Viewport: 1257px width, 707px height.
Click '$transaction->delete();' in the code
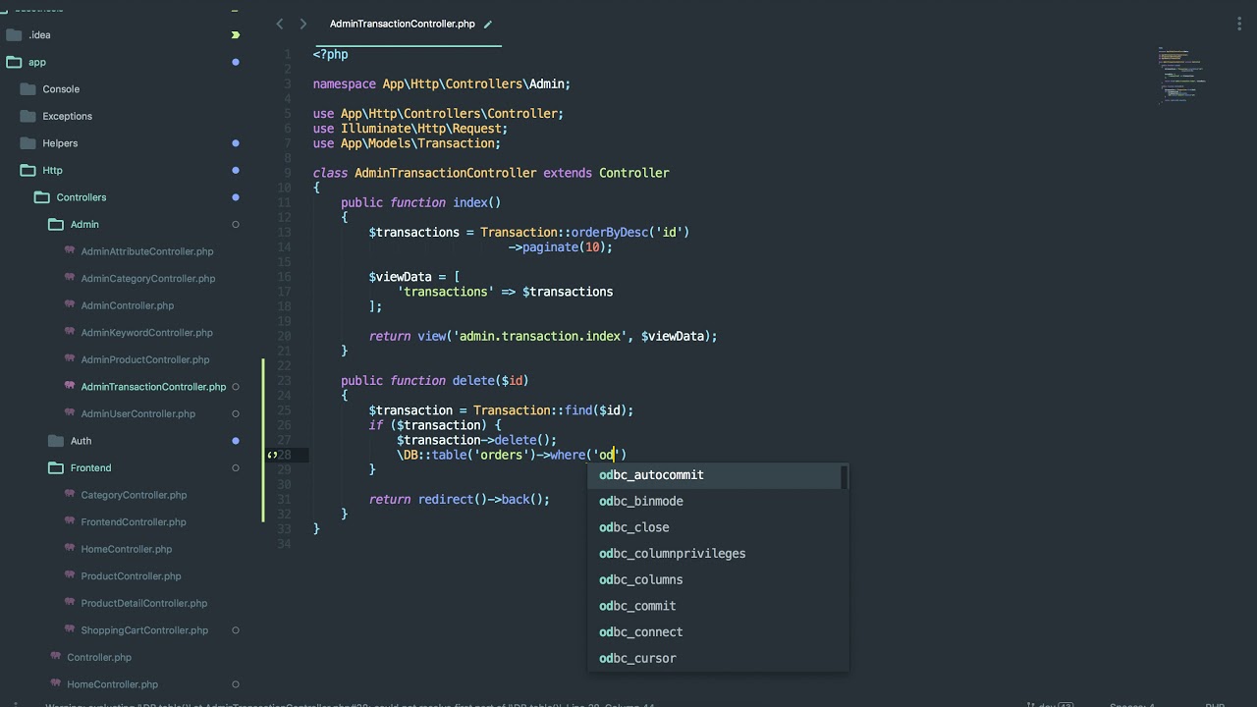click(476, 440)
